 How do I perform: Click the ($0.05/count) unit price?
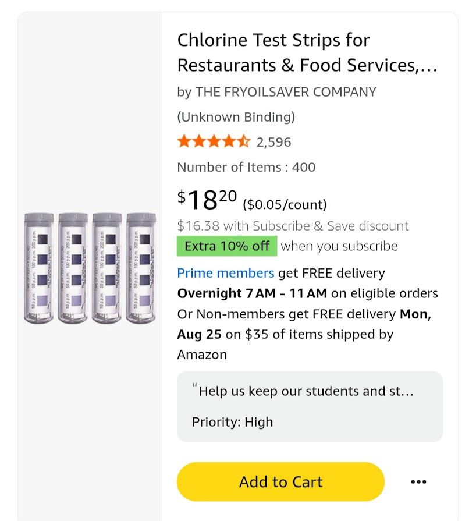coord(285,205)
